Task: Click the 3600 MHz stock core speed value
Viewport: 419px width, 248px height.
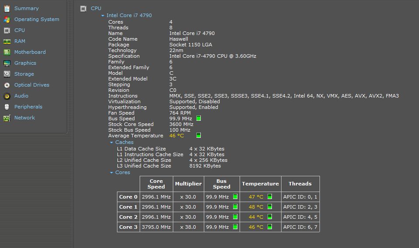Action: coord(182,125)
